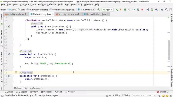The width and height of the screenshot is (173, 97).
Task: Open the VCS menu
Action: [x=80, y=5]
